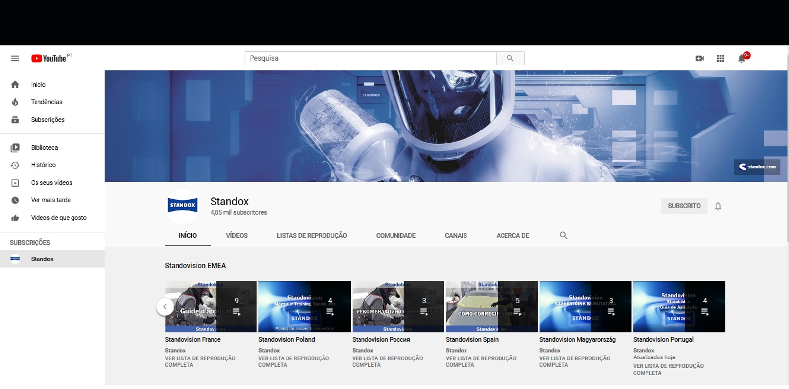Click the Standovision Spain title
Viewport: 789px width, 389px height.
click(x=472, y=340)
